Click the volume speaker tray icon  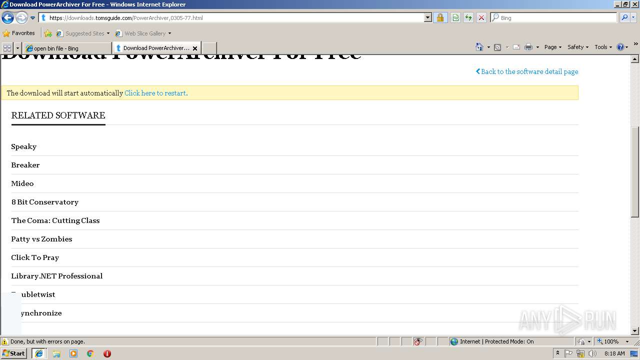click(592, 353)
